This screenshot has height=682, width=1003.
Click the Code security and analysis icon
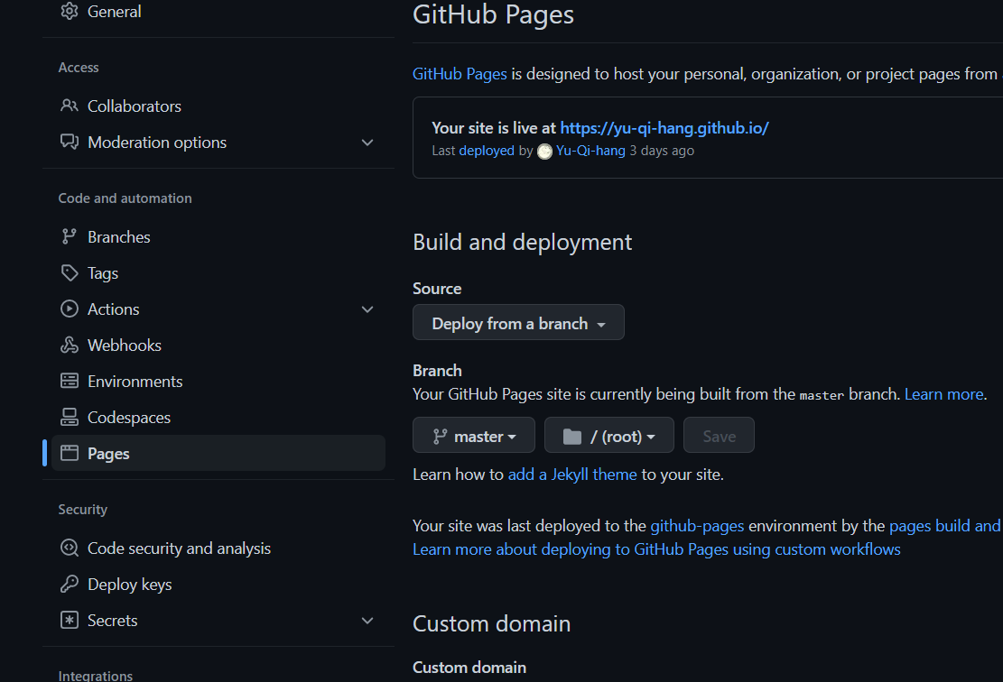tap(70, 548)
